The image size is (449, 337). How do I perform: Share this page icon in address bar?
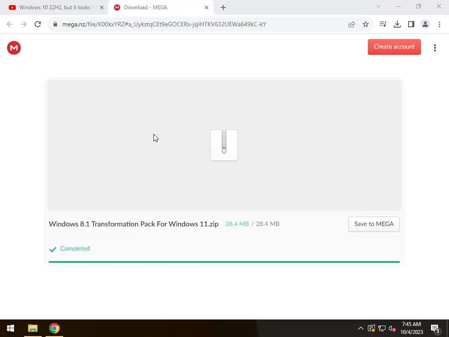[x=352, y=24]
